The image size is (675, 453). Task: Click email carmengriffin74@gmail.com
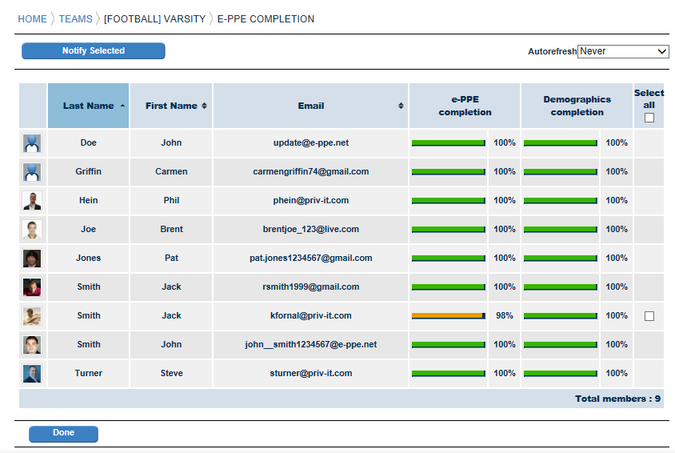311,171
